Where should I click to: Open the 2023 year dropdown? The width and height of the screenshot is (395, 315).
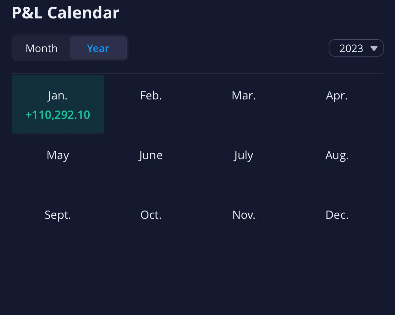click(x=356, y=48)
